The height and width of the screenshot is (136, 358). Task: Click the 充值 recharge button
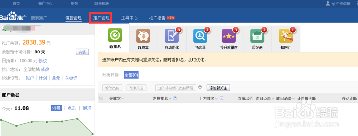[x=82, y=52]
